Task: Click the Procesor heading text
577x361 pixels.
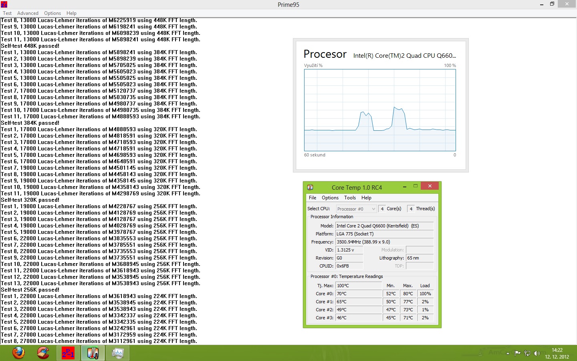Action: click(325, 54)
